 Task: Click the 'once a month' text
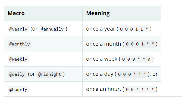(103, 44)
